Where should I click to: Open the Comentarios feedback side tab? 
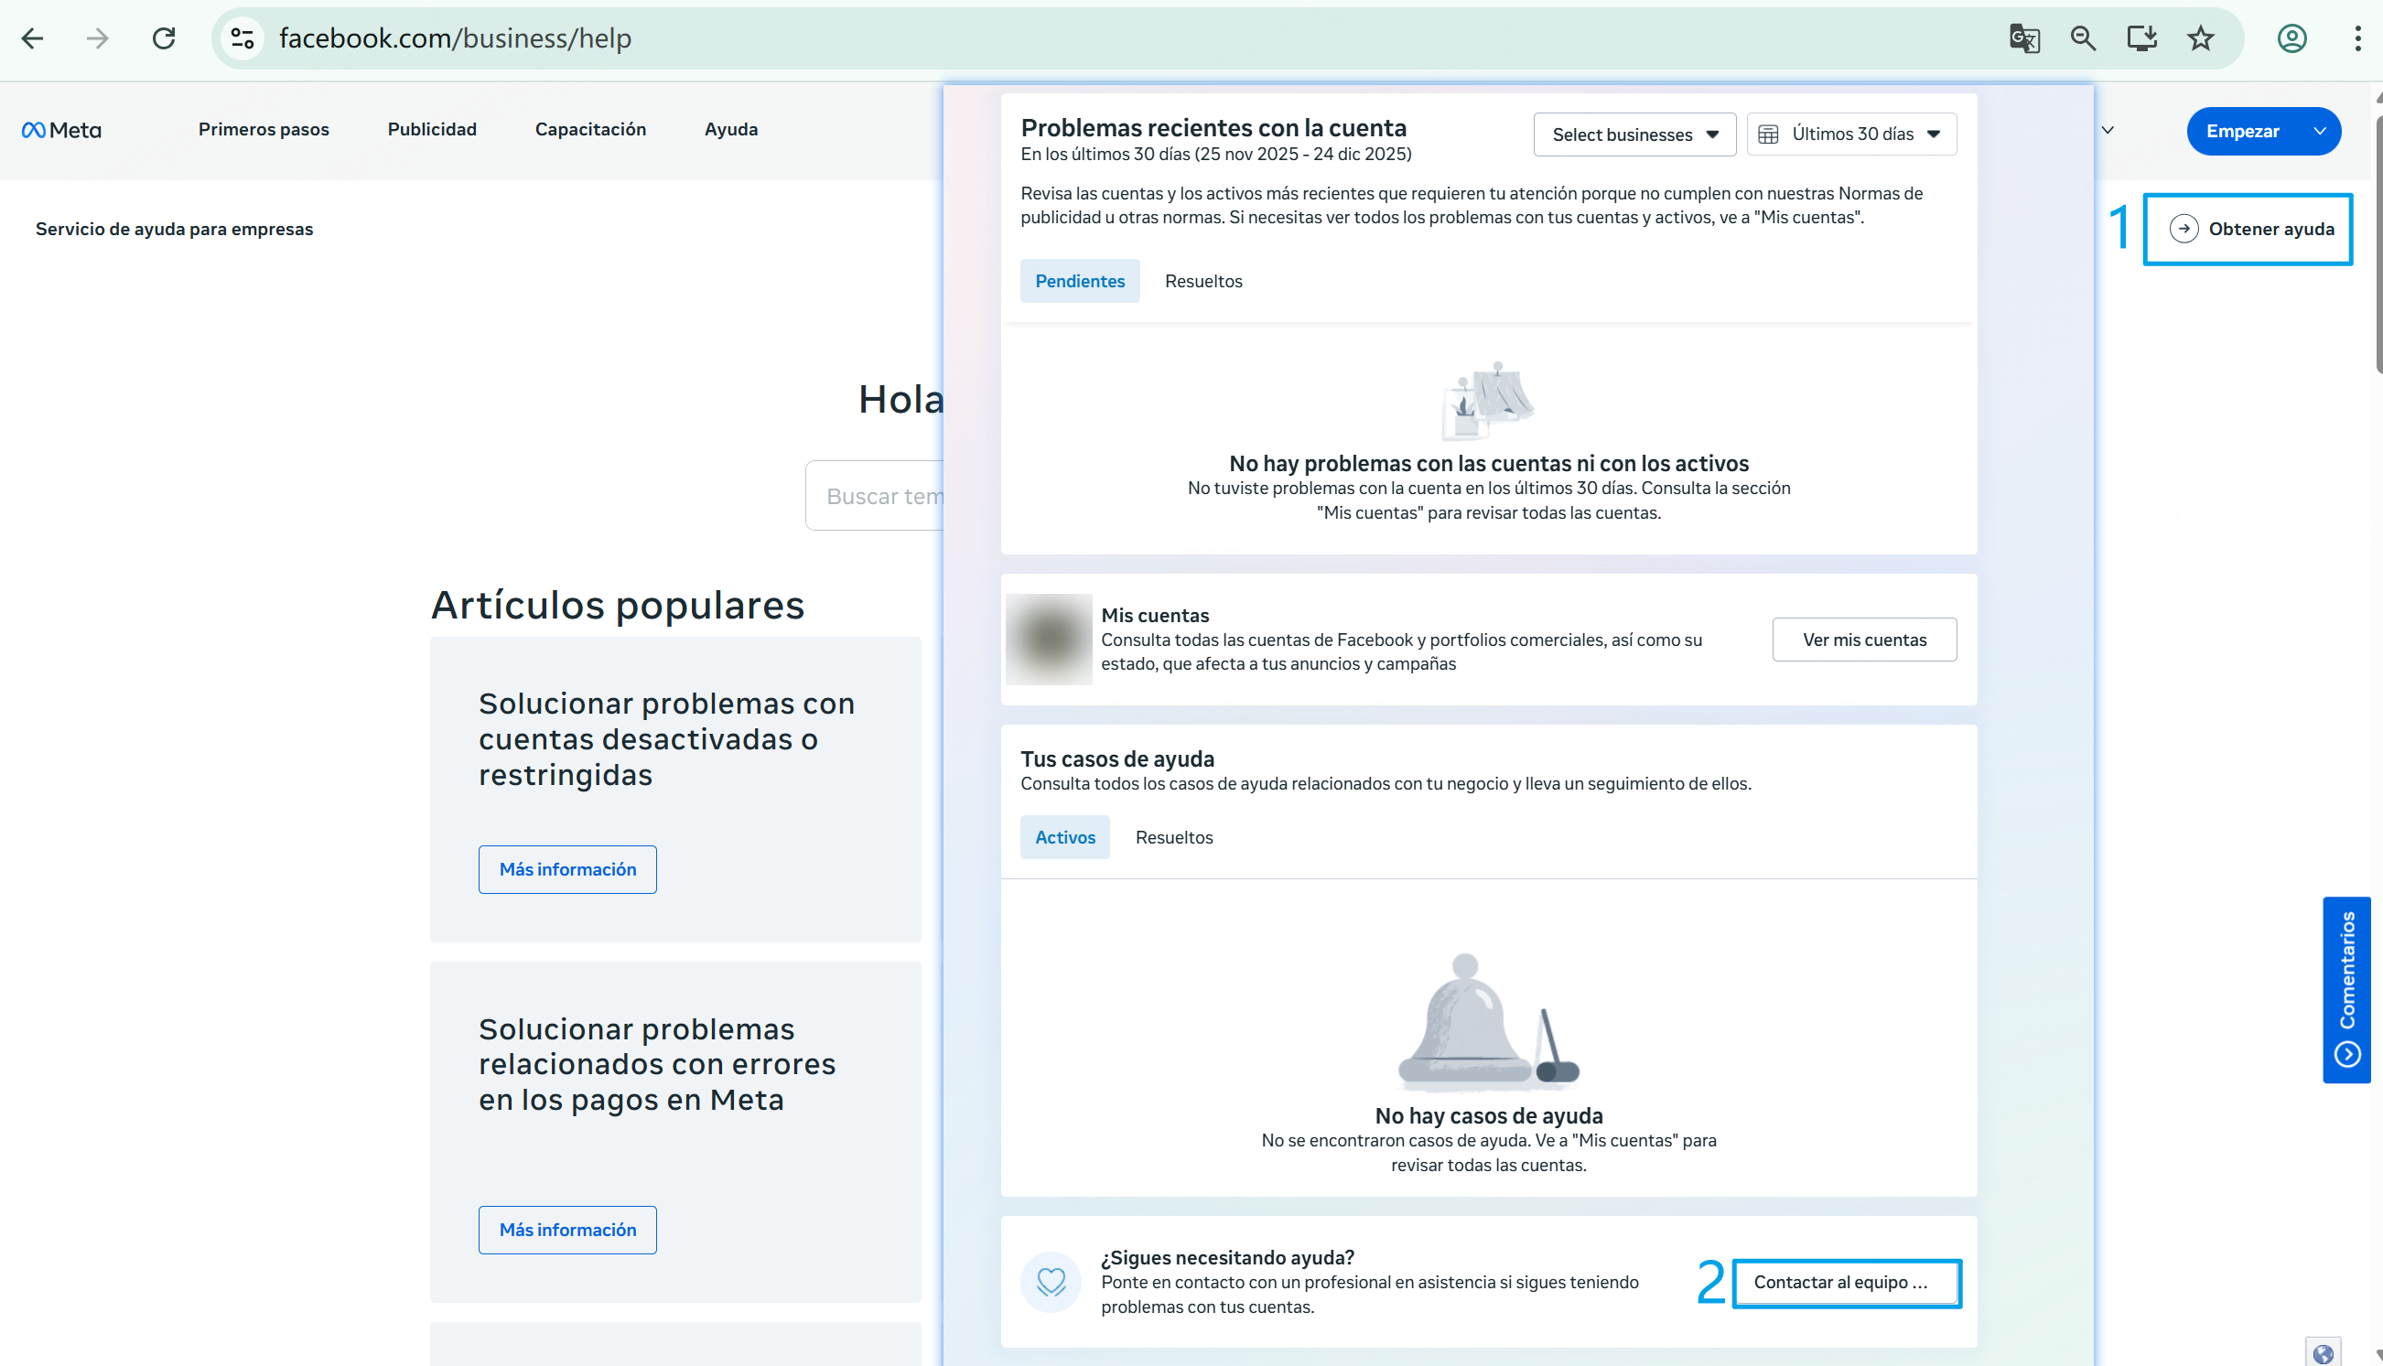tap(2345, 989)
